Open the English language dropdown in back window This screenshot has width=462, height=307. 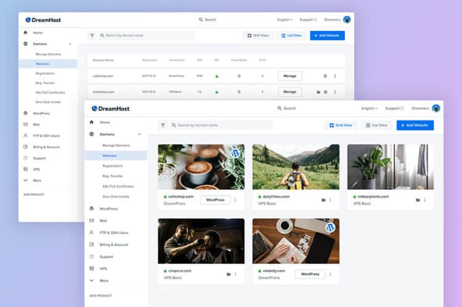(285, 20)
